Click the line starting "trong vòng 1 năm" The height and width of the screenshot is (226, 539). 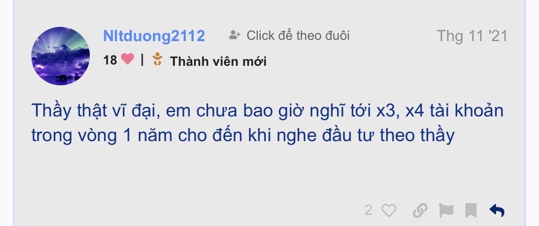point(243,136)
